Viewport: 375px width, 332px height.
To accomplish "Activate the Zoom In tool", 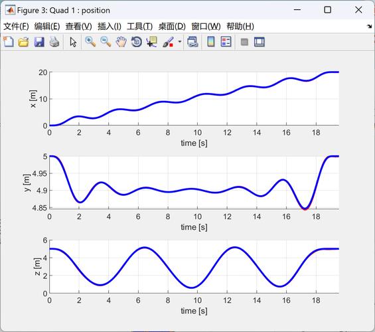I will [90, 42].
